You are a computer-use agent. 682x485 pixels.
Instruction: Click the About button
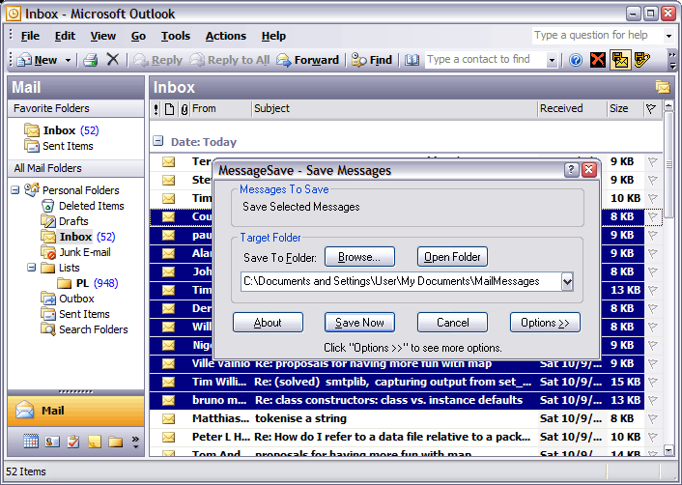coord(268,323)
